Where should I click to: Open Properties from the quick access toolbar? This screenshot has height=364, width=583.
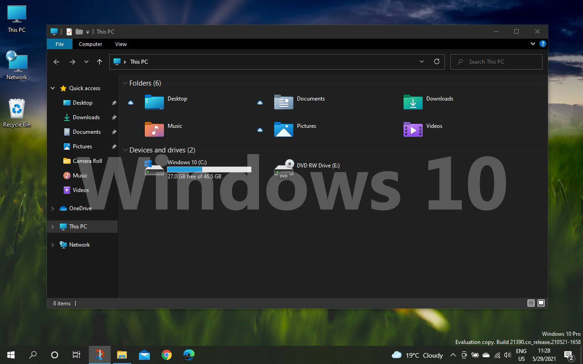[x=69, y=31]
